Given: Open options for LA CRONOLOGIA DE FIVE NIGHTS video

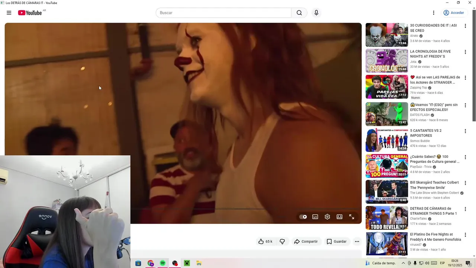Looking at the screenshot, I should click(465, 52).
